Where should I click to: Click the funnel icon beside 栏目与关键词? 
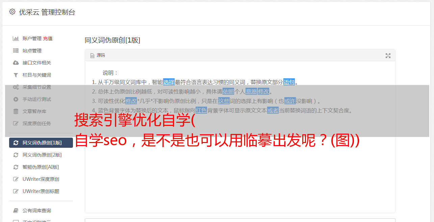click(16, 75)
